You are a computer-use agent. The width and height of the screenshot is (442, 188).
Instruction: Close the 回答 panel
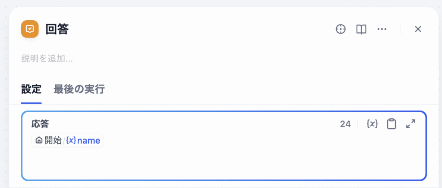(x=418, y=29)
